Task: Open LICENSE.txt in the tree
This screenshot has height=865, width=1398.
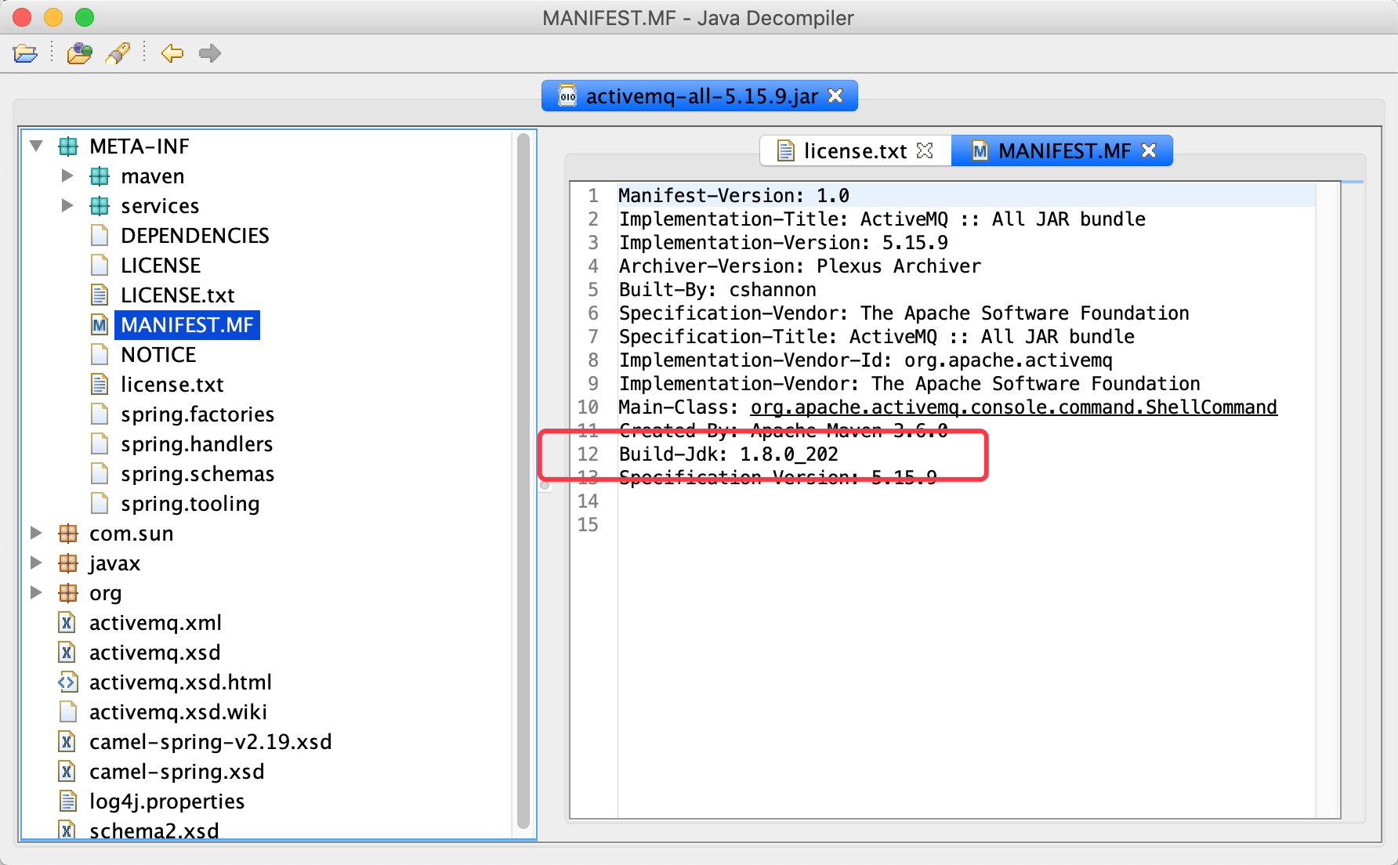Action: coord(178,295)
